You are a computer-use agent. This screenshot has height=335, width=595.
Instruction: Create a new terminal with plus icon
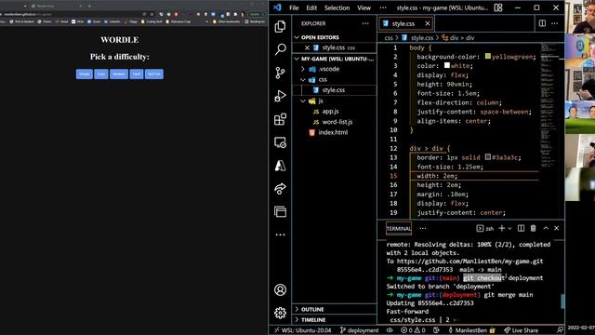click(502, 228)
